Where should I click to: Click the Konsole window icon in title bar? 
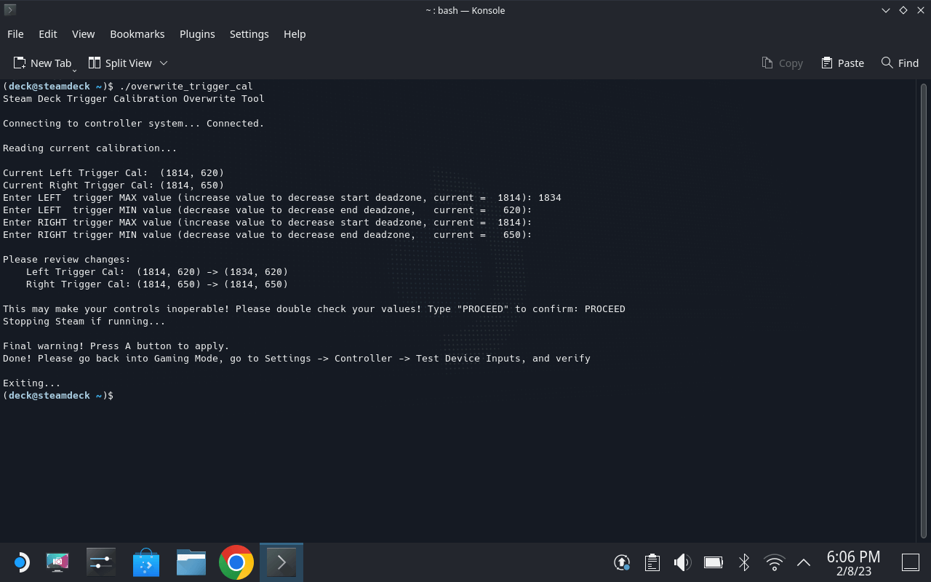click(x=10, y=10)
